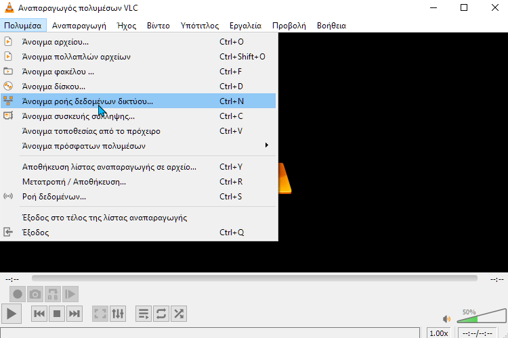Image resolution: width=508 pixels, height=338 pixels.
Task: Expand Άνοιγμα πρόσφατων πολυμέσων submenu
Action: point(138,146)
